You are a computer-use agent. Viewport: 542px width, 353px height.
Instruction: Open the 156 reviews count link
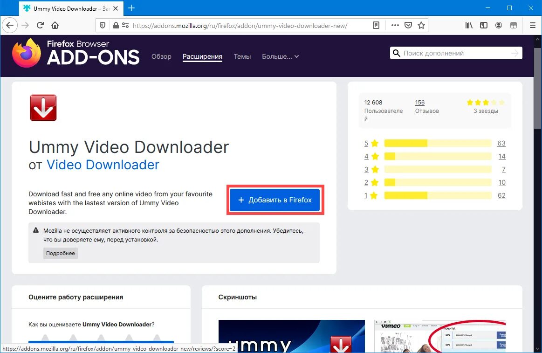[419, 102]
